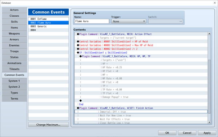Click the Contents vertical scrollbar thumb

[x=209, y=86]
